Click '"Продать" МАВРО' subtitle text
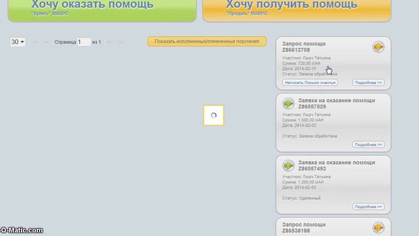The width and height of the screenshot is (419, 236). [x=246, y=13]
